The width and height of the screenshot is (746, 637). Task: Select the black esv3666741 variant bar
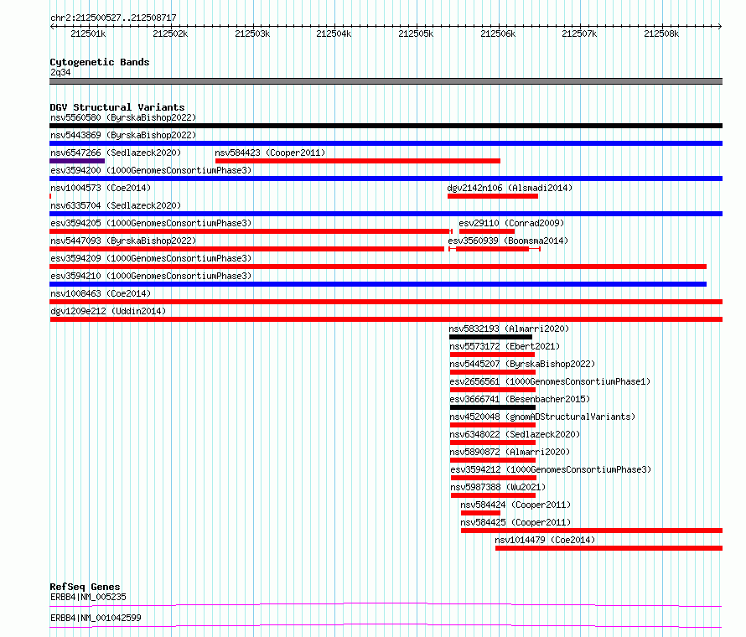point(493,407)
